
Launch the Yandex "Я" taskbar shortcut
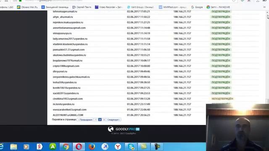40,147
